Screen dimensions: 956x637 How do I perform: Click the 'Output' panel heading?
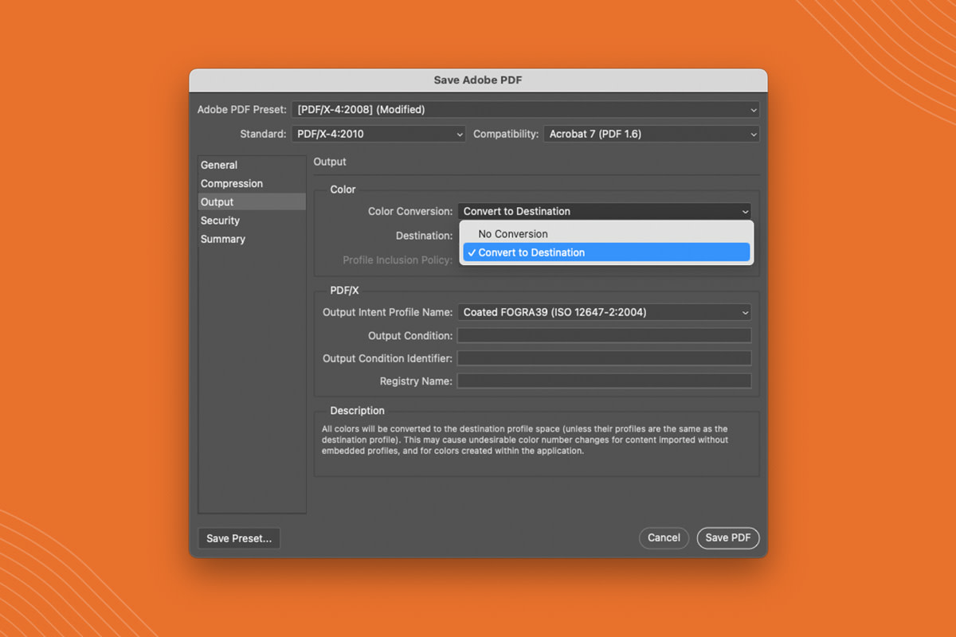330,162
